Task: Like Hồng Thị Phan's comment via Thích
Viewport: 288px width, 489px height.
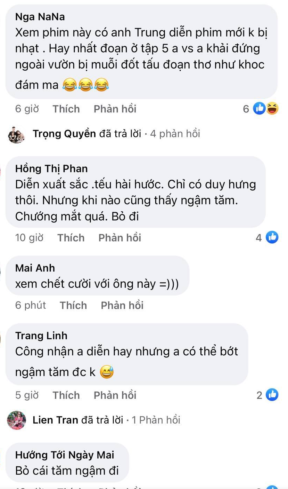Action: 71,238
